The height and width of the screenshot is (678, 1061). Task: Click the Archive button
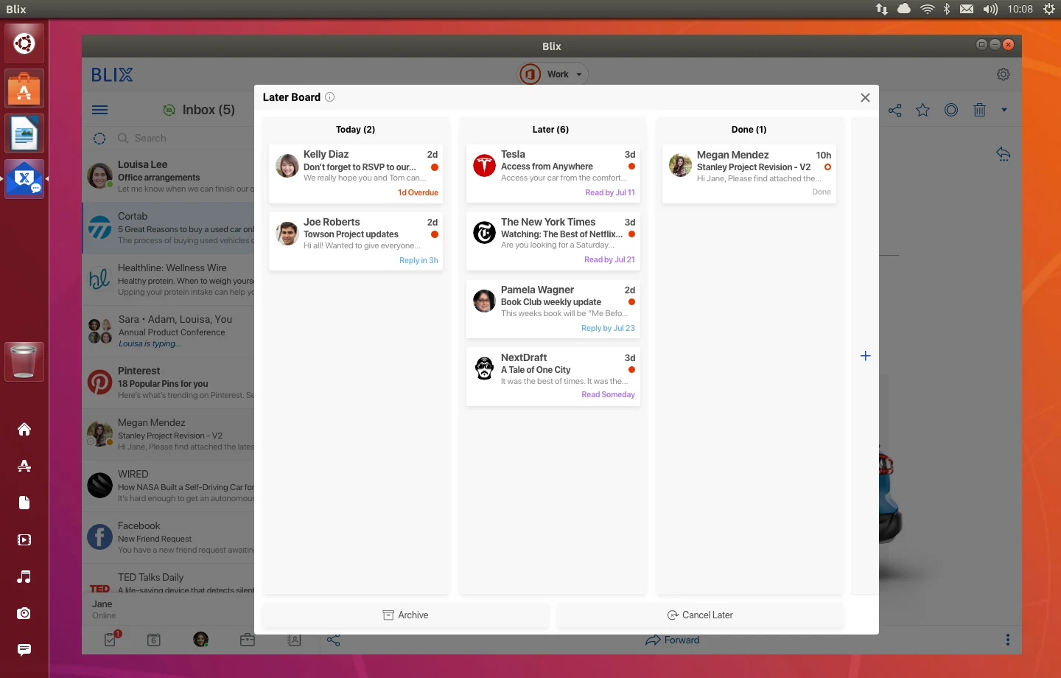405,615
